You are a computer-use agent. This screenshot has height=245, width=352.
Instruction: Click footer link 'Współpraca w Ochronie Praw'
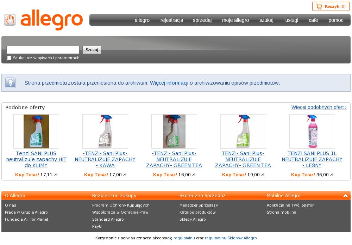120,212
